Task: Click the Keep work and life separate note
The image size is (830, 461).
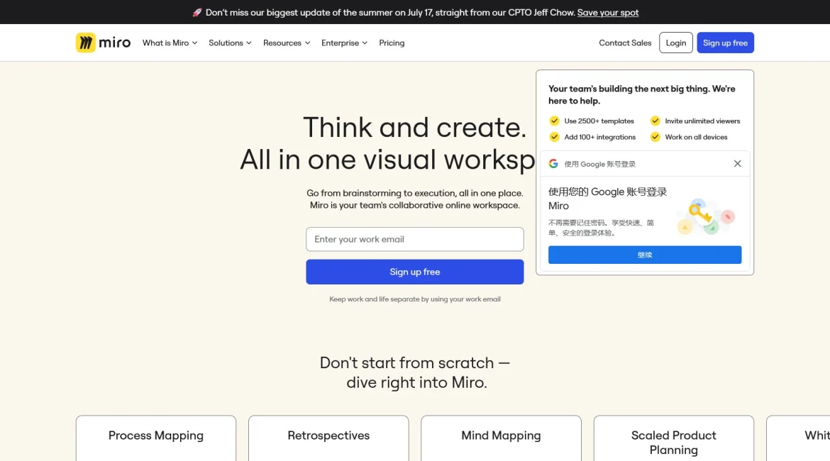Action: 414,299
